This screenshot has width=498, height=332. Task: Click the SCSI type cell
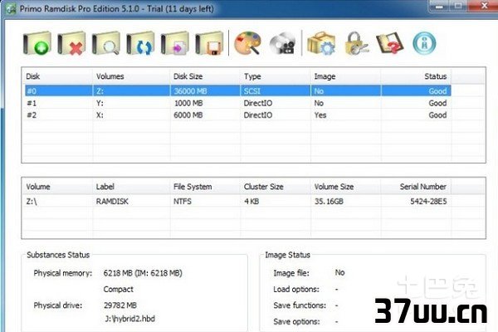click(x=252, y=91)
